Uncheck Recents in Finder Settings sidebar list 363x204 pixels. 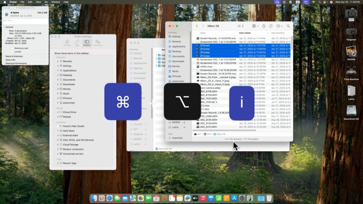pos(58,61)
